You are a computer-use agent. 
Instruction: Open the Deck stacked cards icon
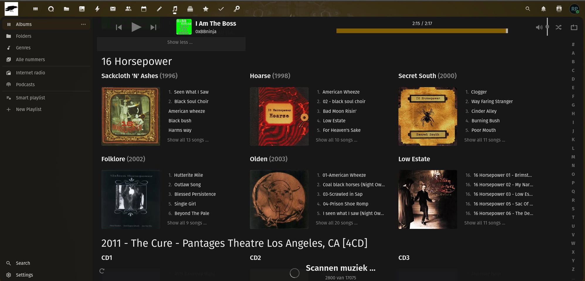click(190, 9)
